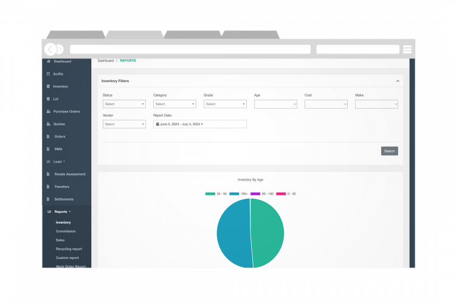The height and width of the screenshot is (304, 456).
Task: Go to Resale Assessment page
Action: tap(70, 174)
